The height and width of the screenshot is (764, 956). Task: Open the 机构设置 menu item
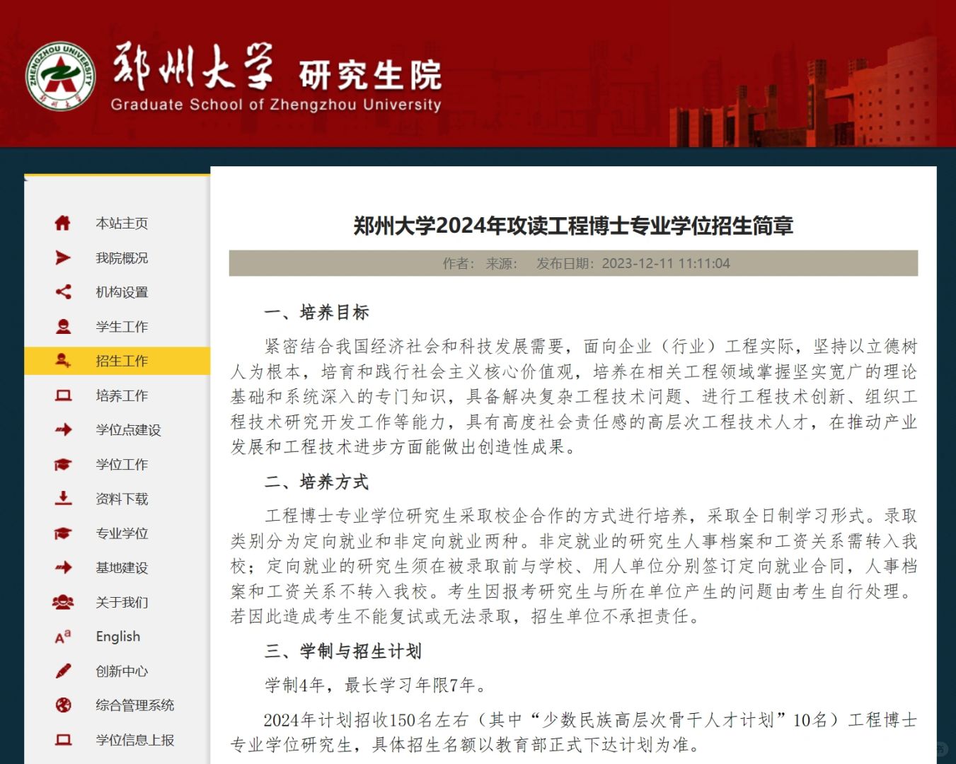point(122,292)
